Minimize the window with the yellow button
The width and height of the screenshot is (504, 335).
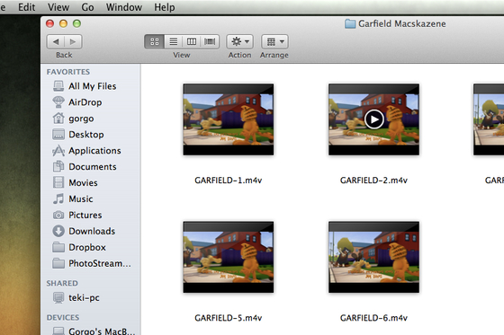click(63, 23)
